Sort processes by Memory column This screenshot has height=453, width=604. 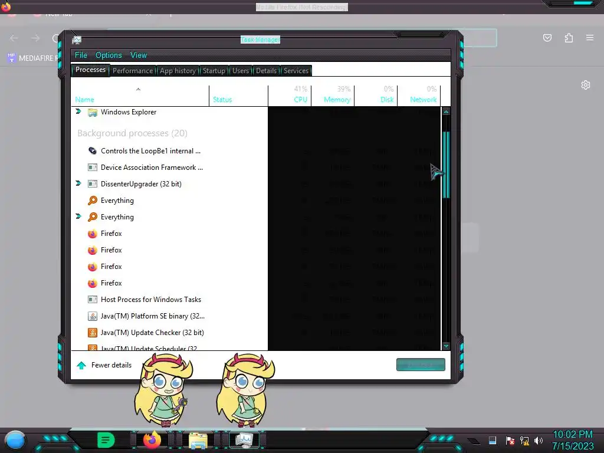click(x=333, y=96)
